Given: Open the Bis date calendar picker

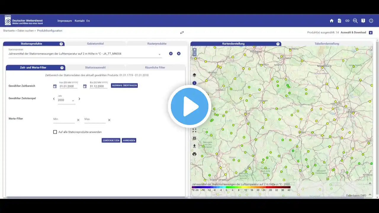Looking at the screenshot, I should pos(85,86).
